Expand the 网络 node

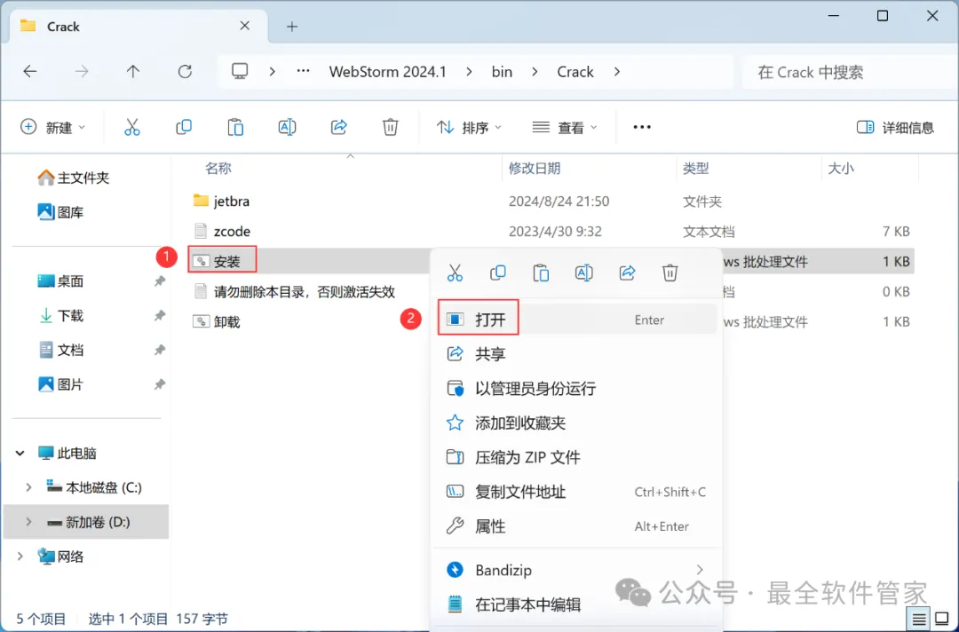click(x=20, y=557)
